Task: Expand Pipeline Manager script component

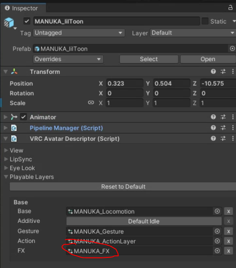Action: pos(6,128)
